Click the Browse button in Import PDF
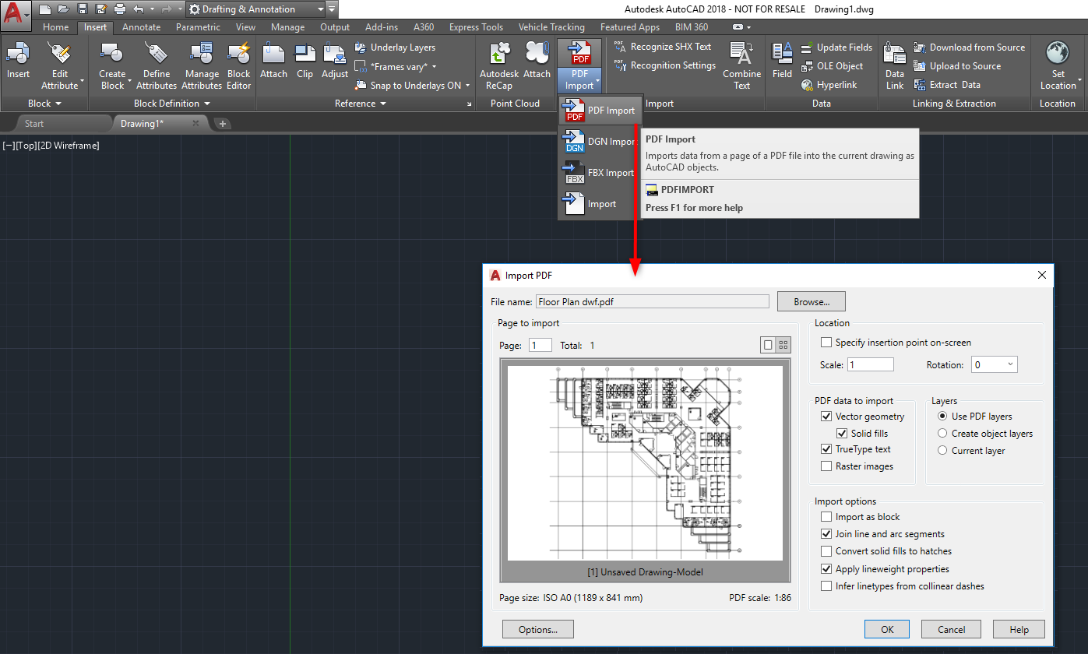This screenshot has height=654, width=1088. click(811, 301)
